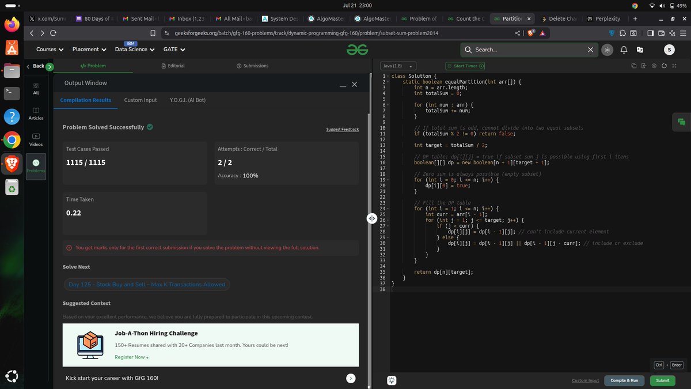Click the green next-problem arrow beside Back
Image resolution: width=691 pixels, height=389 pixels.
point(50,67)
